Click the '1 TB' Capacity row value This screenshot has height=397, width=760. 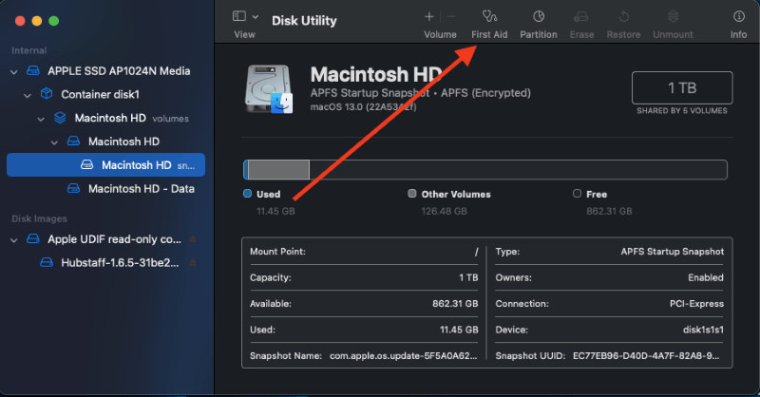468,277
